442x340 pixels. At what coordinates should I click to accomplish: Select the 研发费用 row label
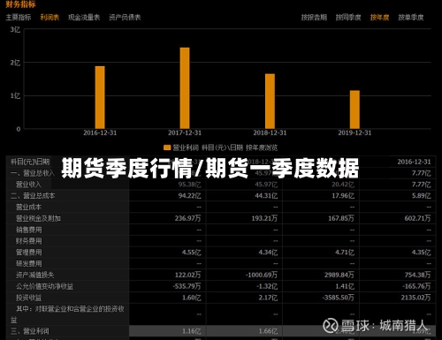(x=28, y=264)
